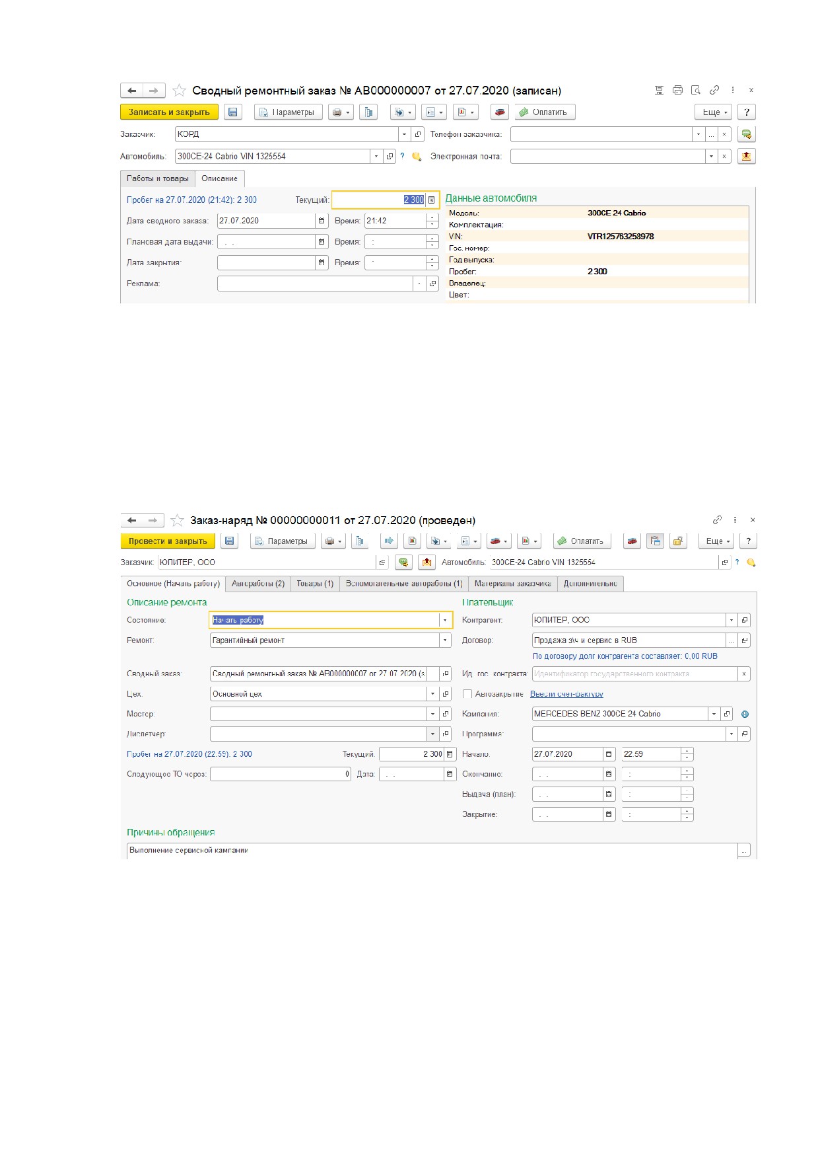Viewport: 818px width, 1158px height.
Task: Expand Контрагент ЮПИТЕР, ООО dropdown
Action: pyautogui.click(x=731, y=620)
